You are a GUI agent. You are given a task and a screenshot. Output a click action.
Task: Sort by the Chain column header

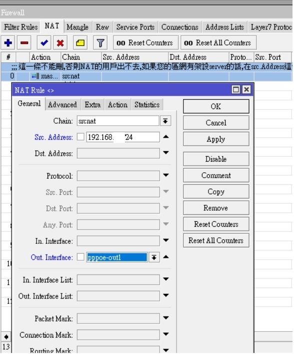point(81,57)
